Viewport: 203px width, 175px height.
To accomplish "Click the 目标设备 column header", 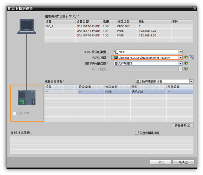I will click(x=180, y=87).
